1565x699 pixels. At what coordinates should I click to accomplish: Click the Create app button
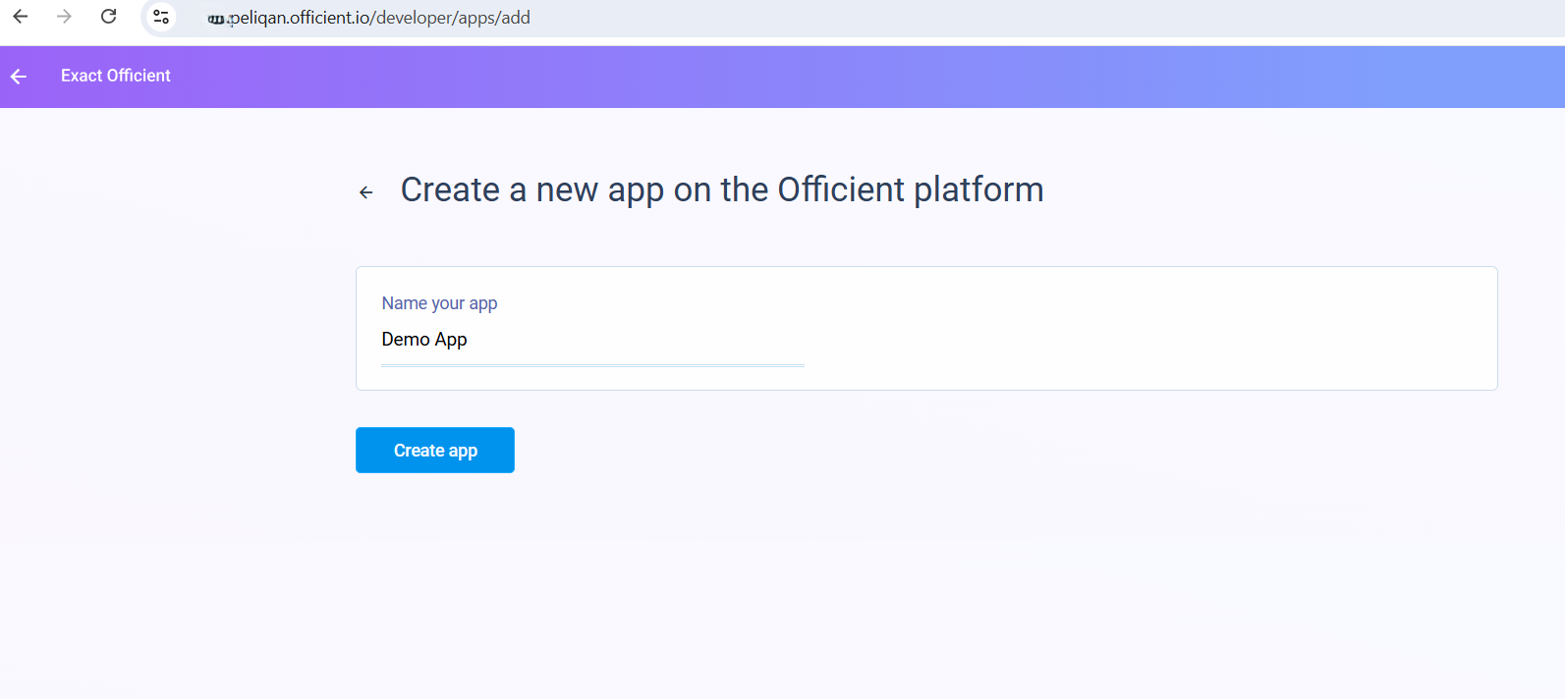435,450
